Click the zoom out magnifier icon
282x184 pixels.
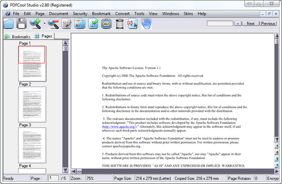pos(54,24)
